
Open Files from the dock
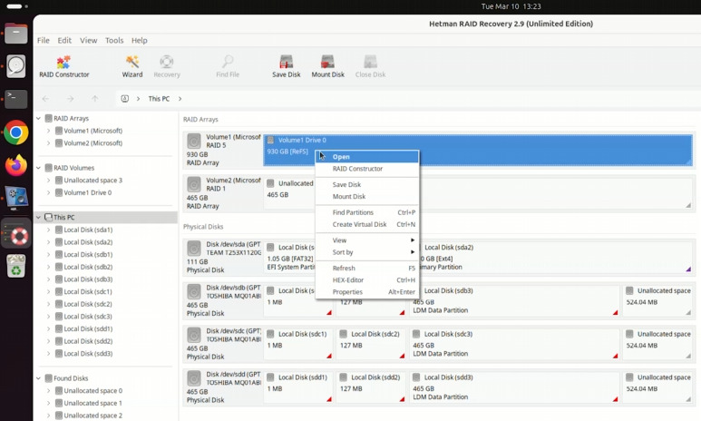16,33
